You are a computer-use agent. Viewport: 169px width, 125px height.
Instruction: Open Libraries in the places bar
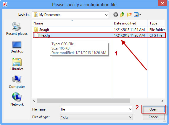tap(17, 64)
